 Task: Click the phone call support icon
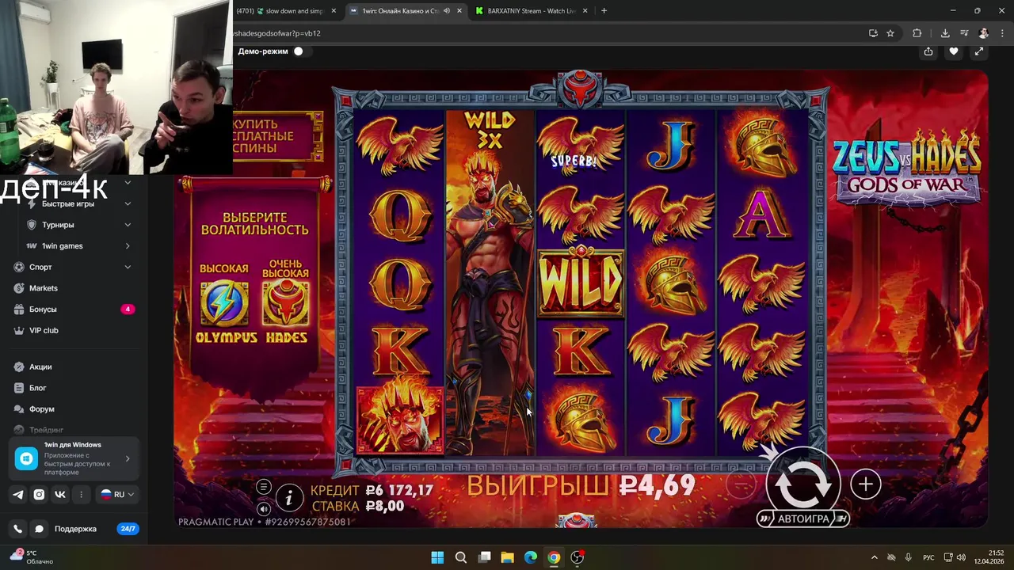pyautogui.click(x=17, y=529)
